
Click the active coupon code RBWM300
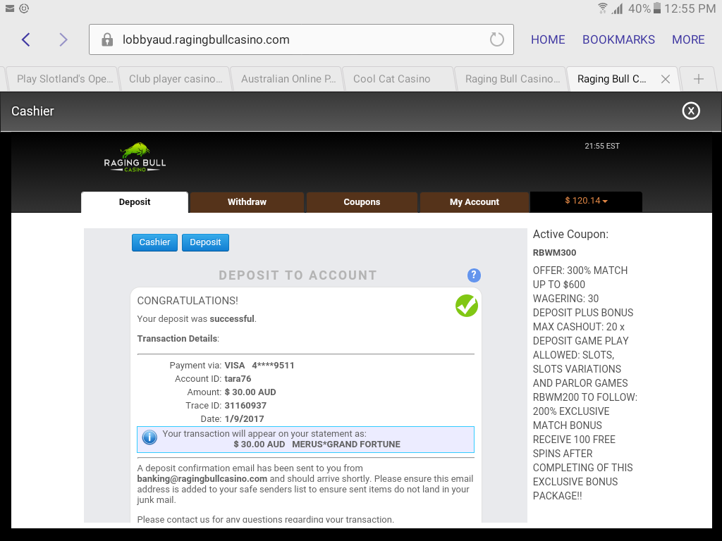(x=554, y=253)
